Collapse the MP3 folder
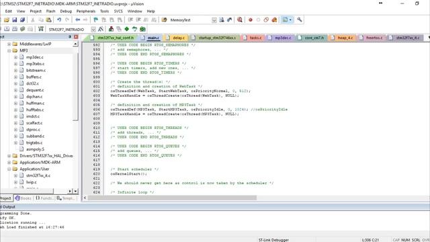 pos(9,51)
